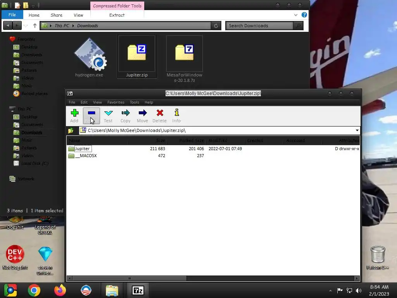Select the __MACOSX folder row
397x298 pixels.
click(x=83, y=156)
